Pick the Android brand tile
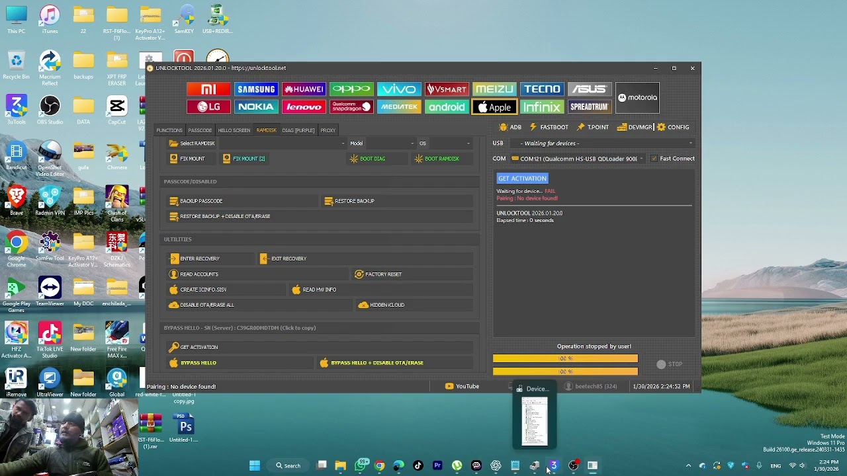This screenshot has height=476, width=847. point(447,106)
